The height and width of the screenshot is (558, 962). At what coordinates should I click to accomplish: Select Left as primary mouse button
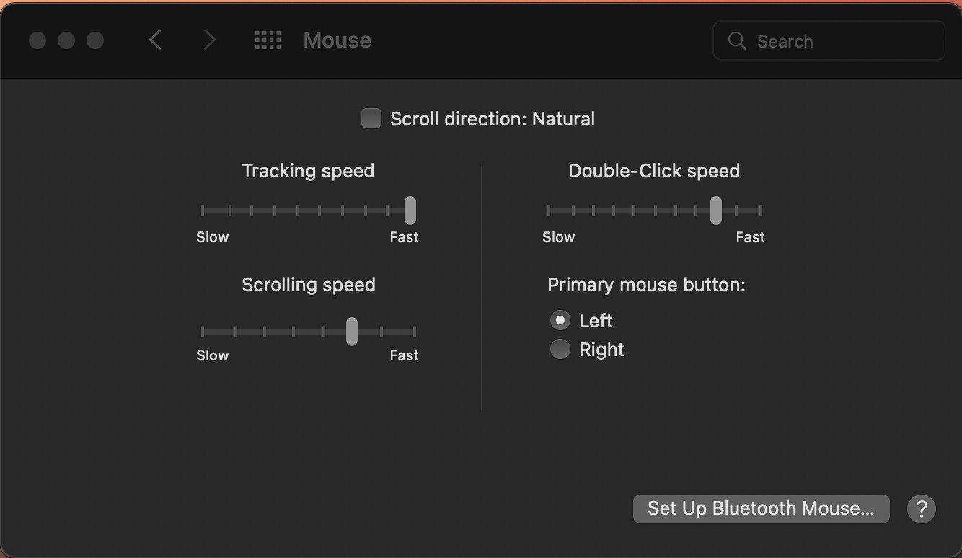coord(560,320)
